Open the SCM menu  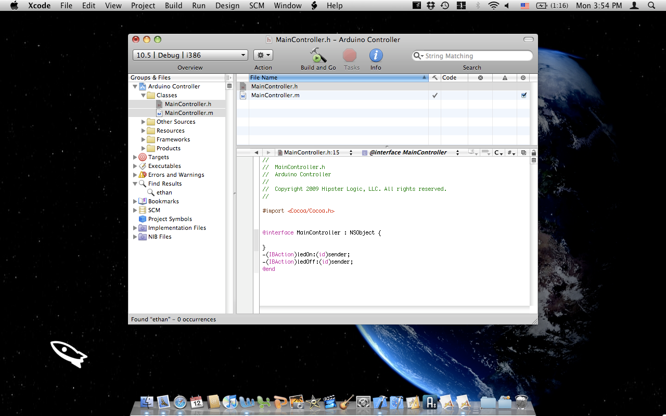click(x=257, y=6)
